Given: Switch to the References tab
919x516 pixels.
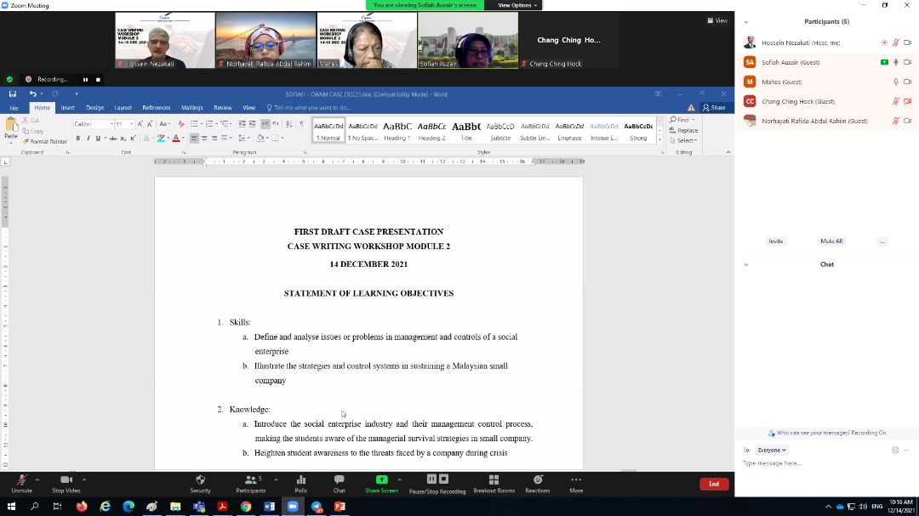Looking at the screenshot, I should tap(156, 108).
